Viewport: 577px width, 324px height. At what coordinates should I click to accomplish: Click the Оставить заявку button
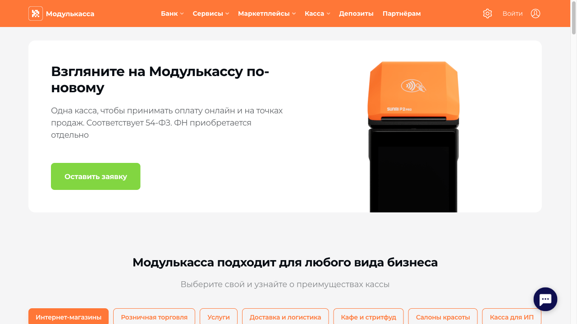[x=96, y=176]
